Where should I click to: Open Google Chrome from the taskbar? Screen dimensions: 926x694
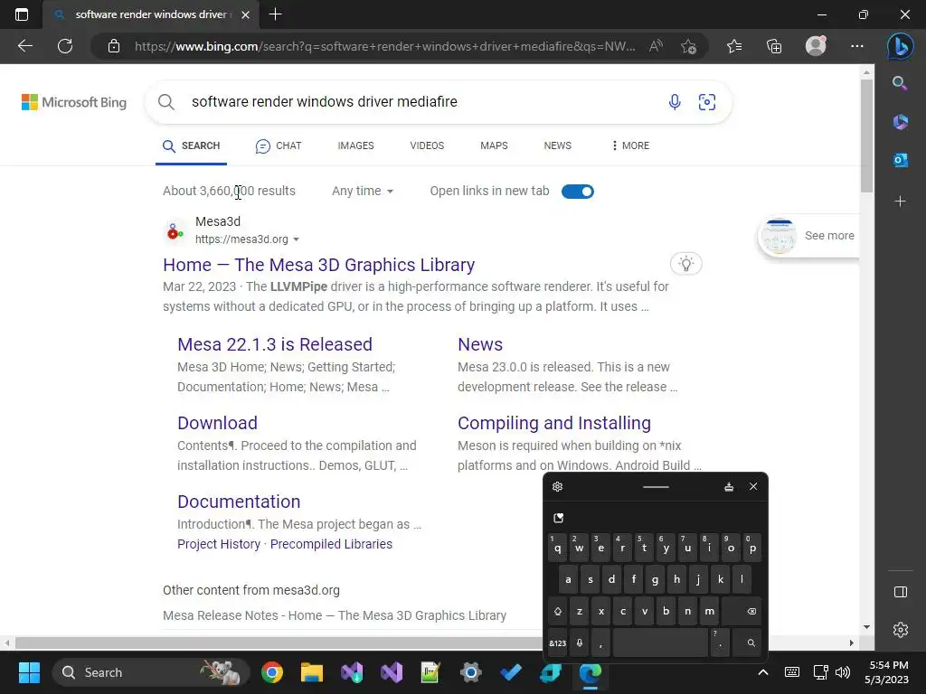point(272,672)
